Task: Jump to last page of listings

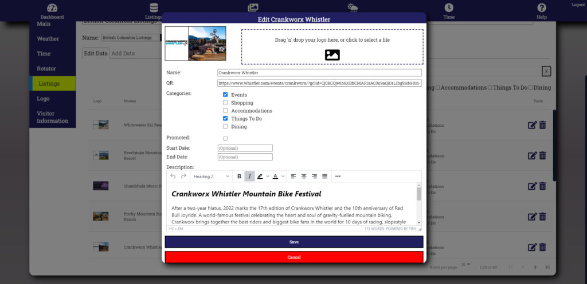Action: tap(547, 267)
